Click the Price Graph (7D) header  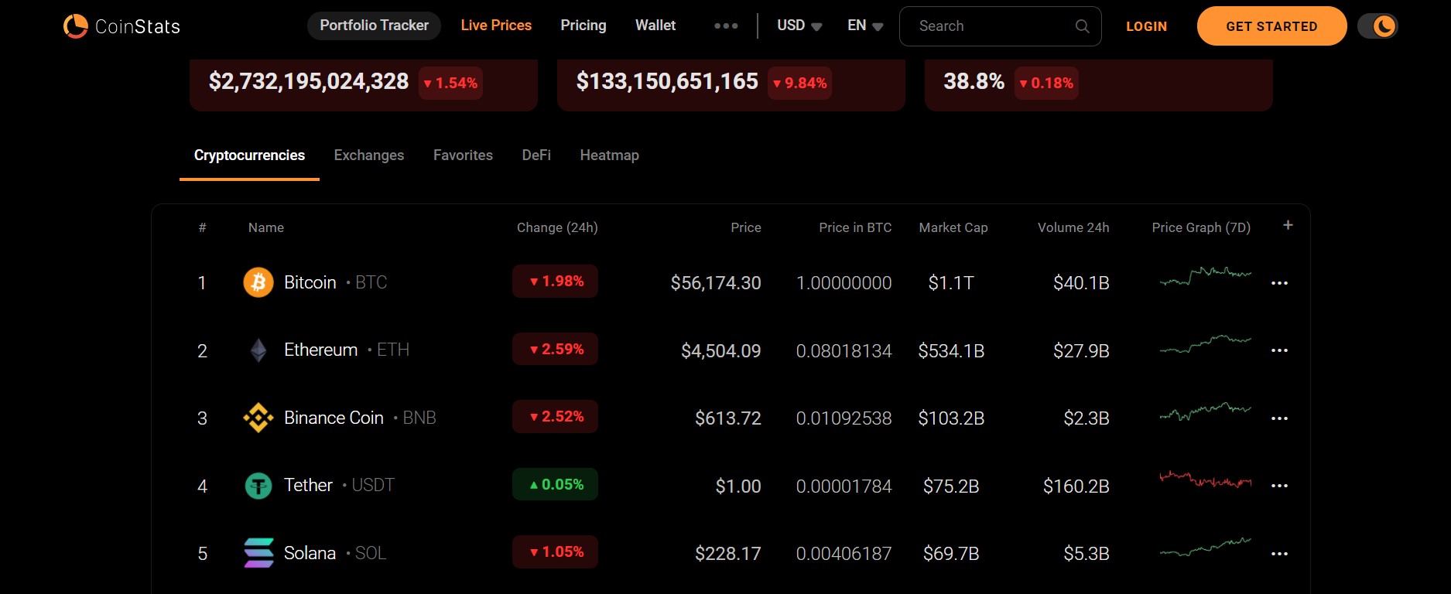pos(1201,227)
